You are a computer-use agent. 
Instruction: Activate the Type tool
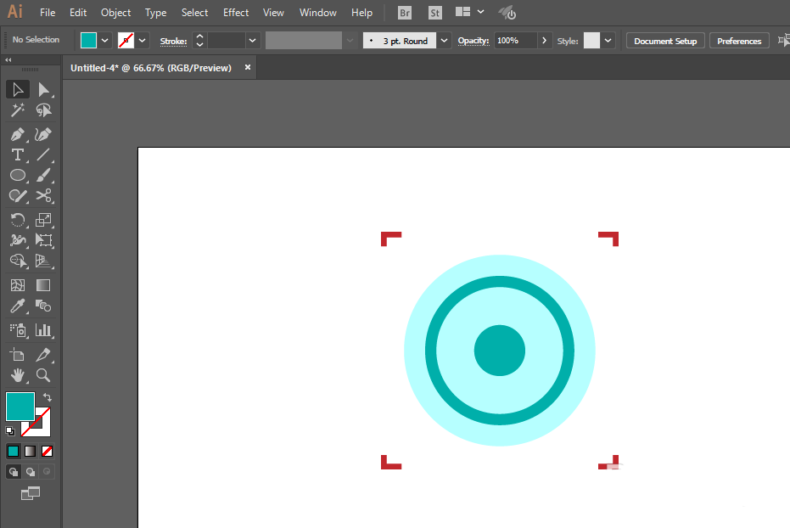pos(17,154)
